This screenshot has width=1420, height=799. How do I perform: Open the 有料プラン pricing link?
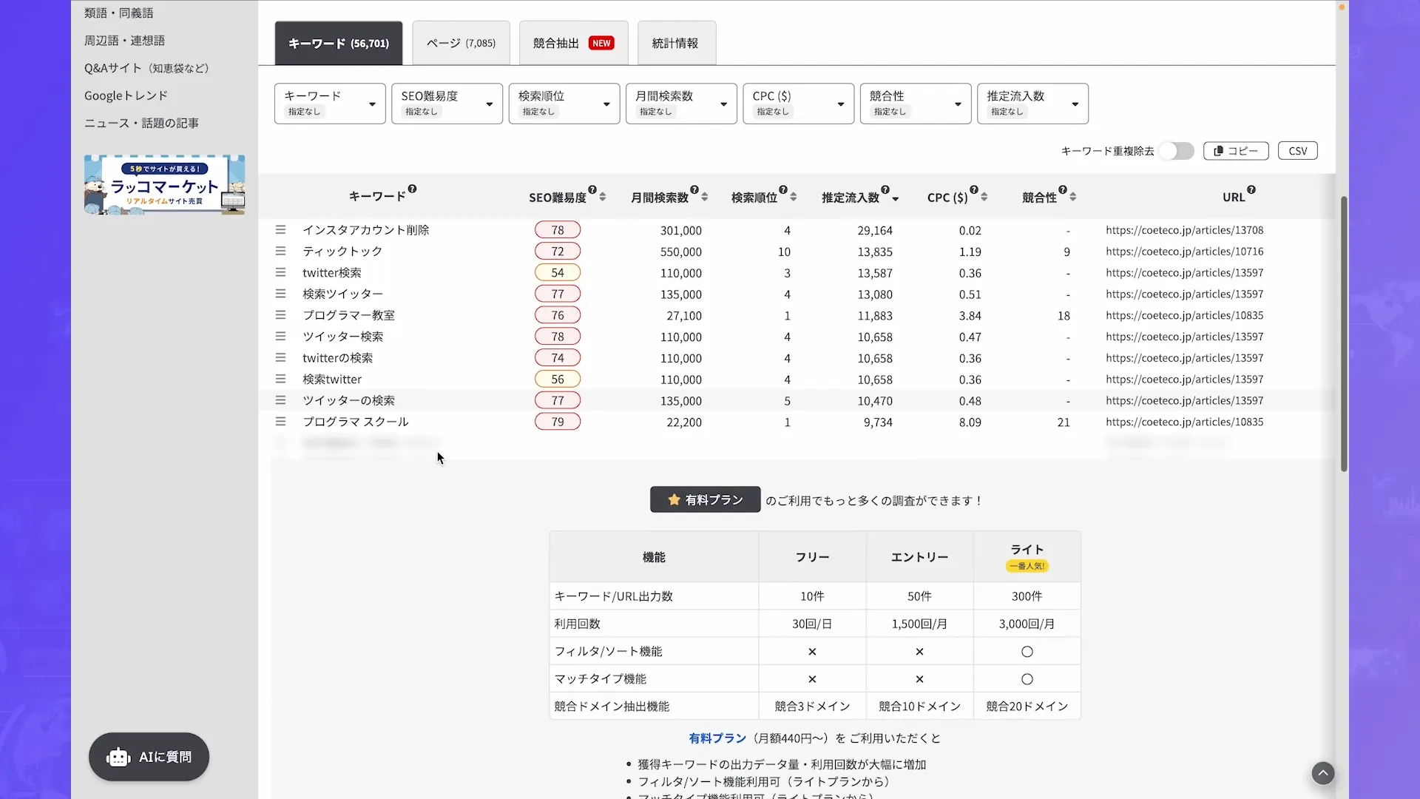(x=717, y=738)
